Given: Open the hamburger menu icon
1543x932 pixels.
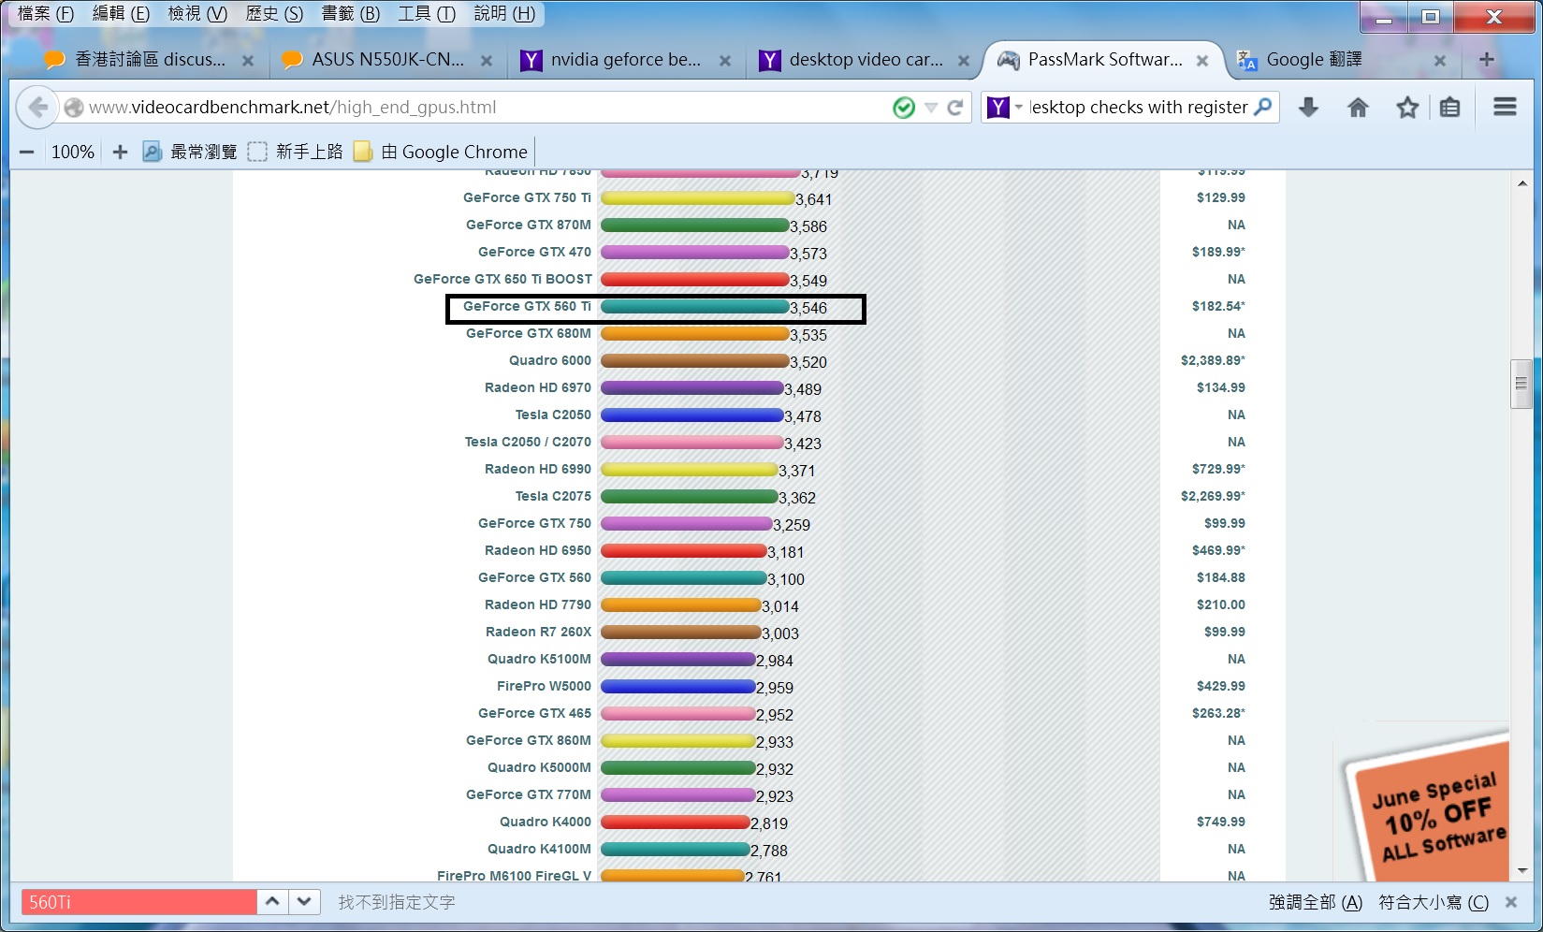Looking at the screenshot, I should [x=1505, y=107].
